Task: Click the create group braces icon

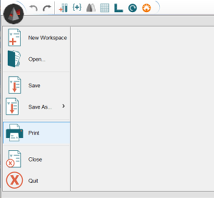Action: [x=77, y=7]
